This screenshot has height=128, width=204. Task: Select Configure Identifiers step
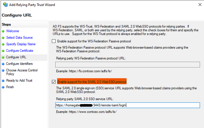point(19,64)
